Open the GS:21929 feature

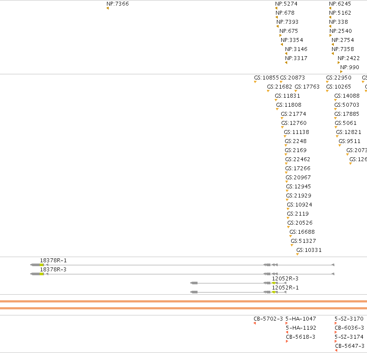pyautogui.click(x=298, y=196)
